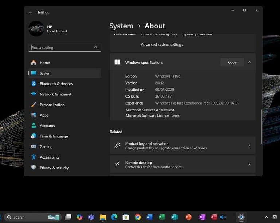Open Microsoft Software License Terms link
This screenshot has width=280, height=223.
coord(152,116)
